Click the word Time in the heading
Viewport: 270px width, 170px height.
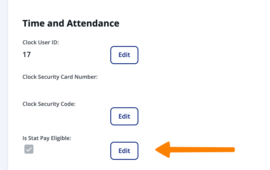tap(33, 23)
